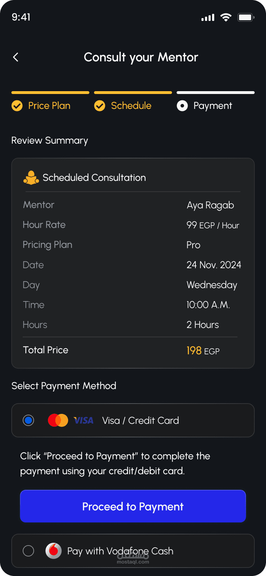Click the Payment step indicator icon
Screen dimensions: 266x576
[182, 106]
